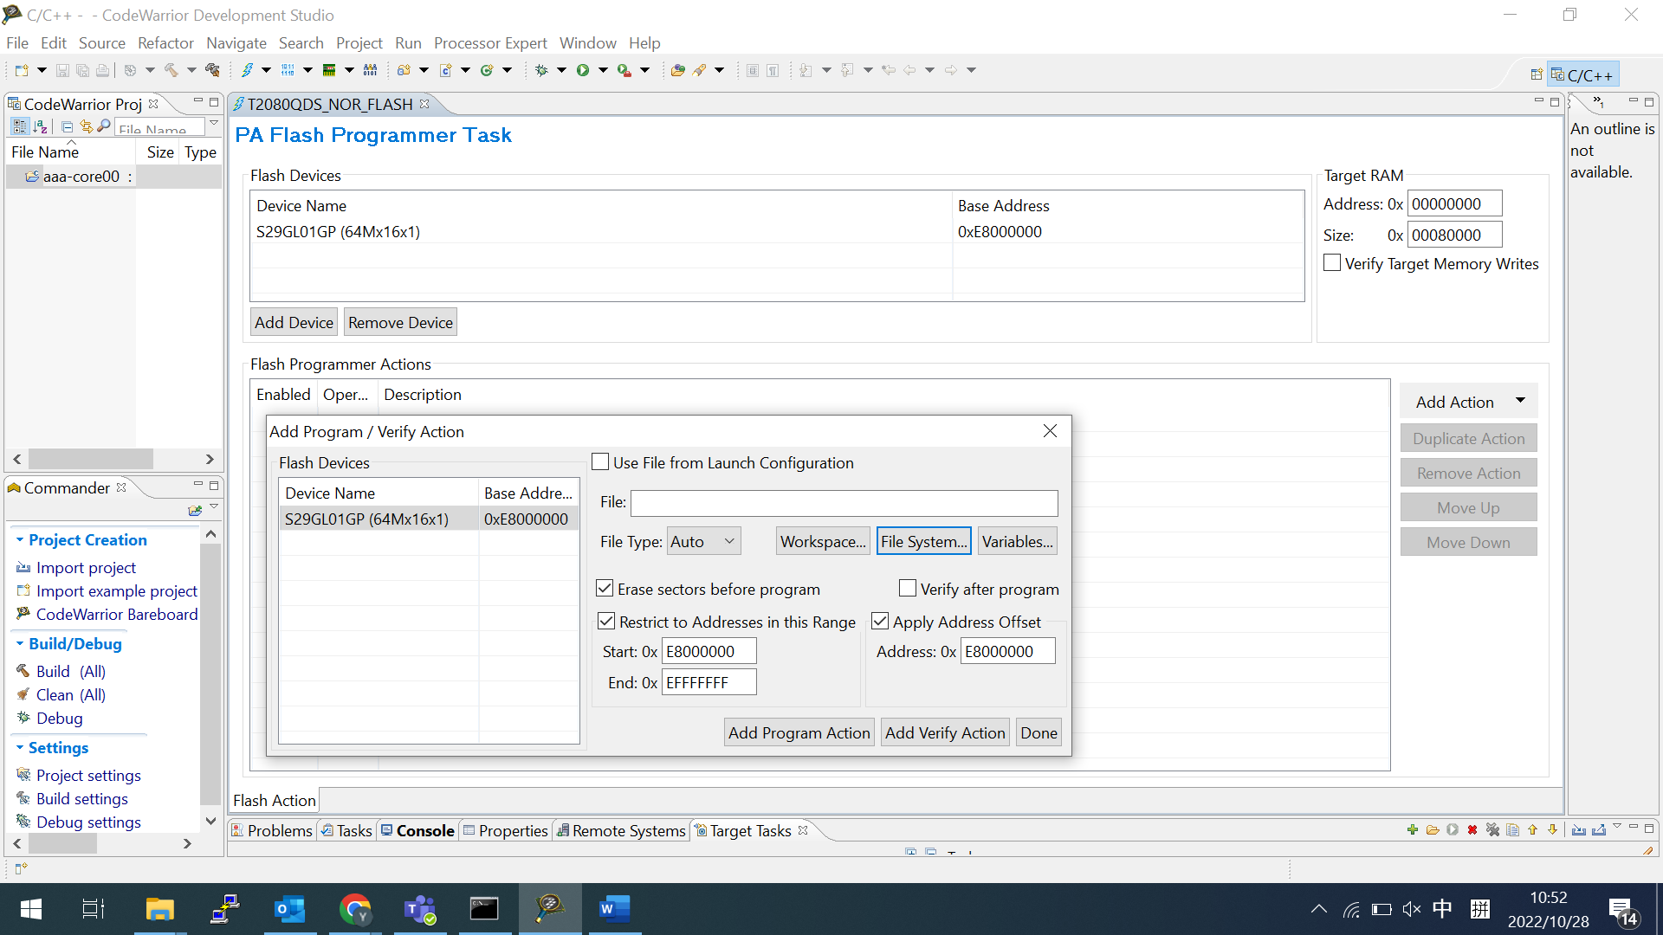
Task: Save the current file with the save icon
Action: 62,70
